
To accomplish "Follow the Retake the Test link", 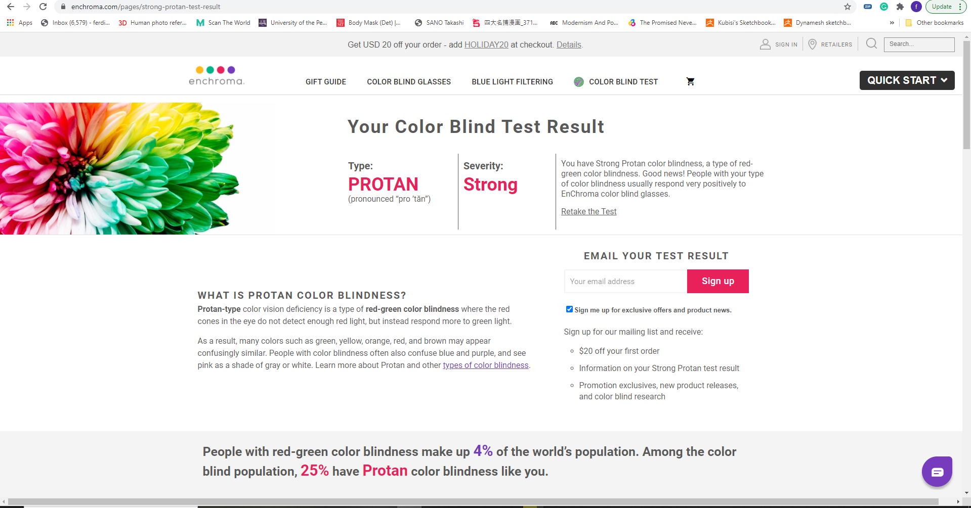I will [588, 212].
